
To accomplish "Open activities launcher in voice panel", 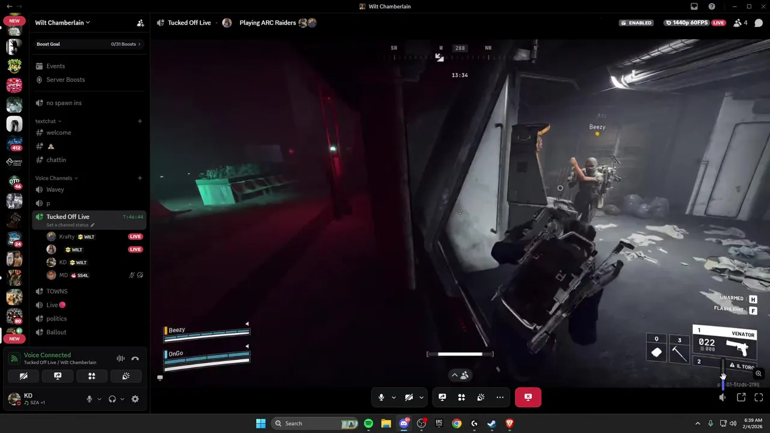I will [92, 376].
